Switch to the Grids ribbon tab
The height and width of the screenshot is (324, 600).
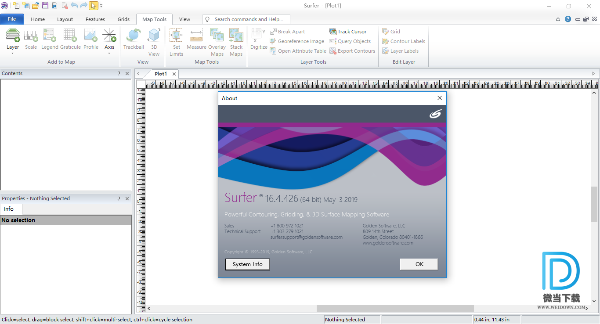pos(124,19)
